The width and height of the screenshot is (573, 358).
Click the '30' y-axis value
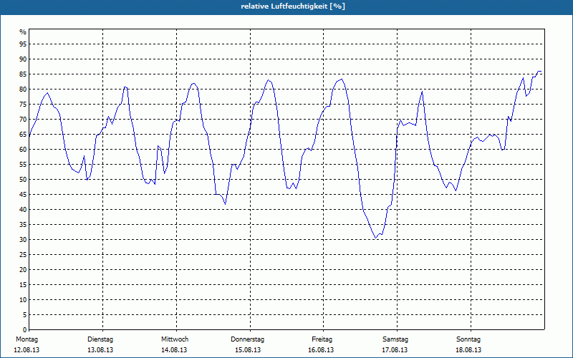[23, 240]
